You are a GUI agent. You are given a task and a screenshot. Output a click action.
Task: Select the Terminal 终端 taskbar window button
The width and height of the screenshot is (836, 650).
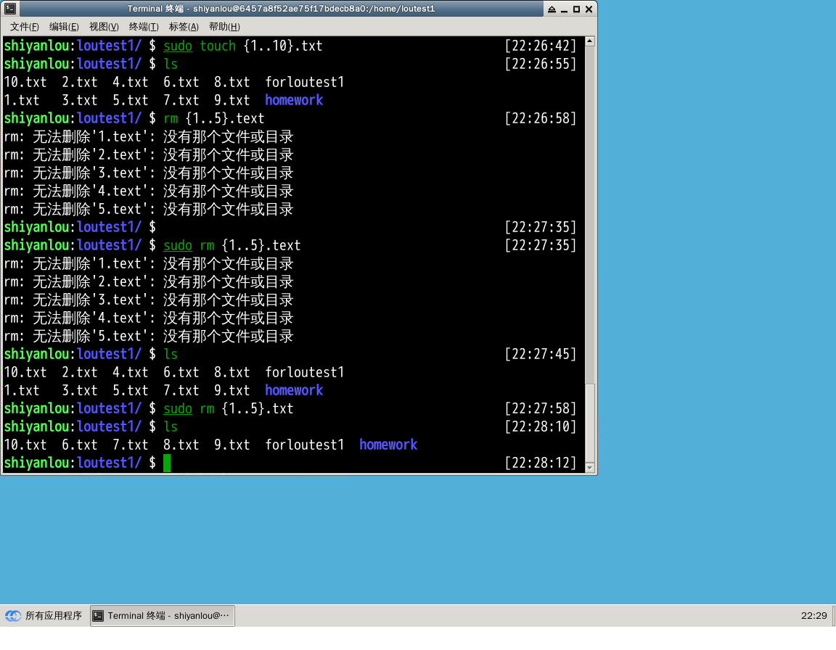tap(163, 616)
